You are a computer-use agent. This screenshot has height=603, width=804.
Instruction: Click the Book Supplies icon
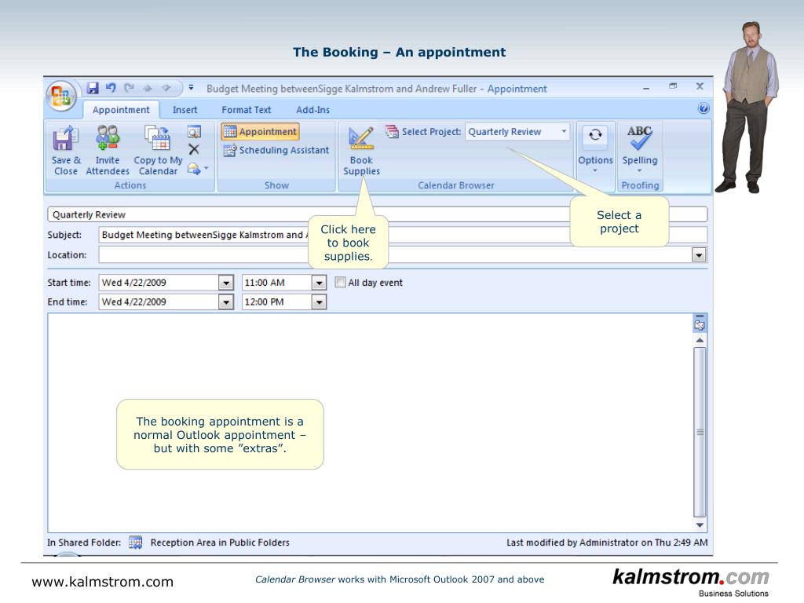pyautogui.click(x=361, y=138)
